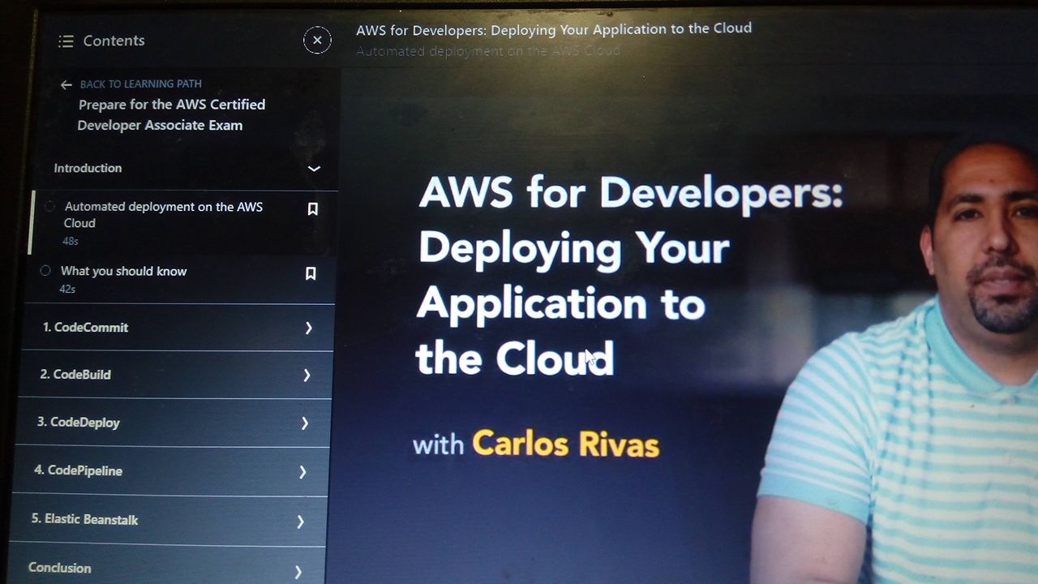Expand the 4. CodePipeline chapter arrow
Image resolution: width=1038 pixels, height=584 pixels.
coord(302,471)
